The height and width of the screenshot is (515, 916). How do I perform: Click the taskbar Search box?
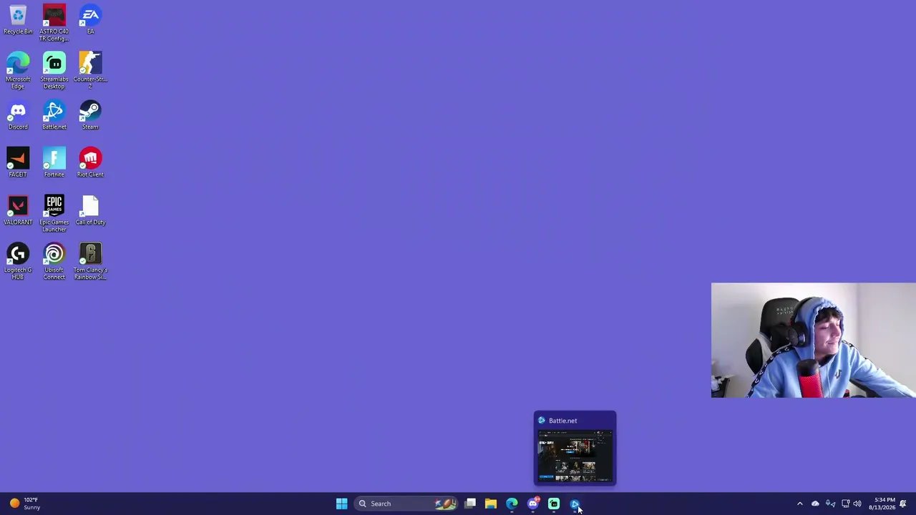[406, 504]
